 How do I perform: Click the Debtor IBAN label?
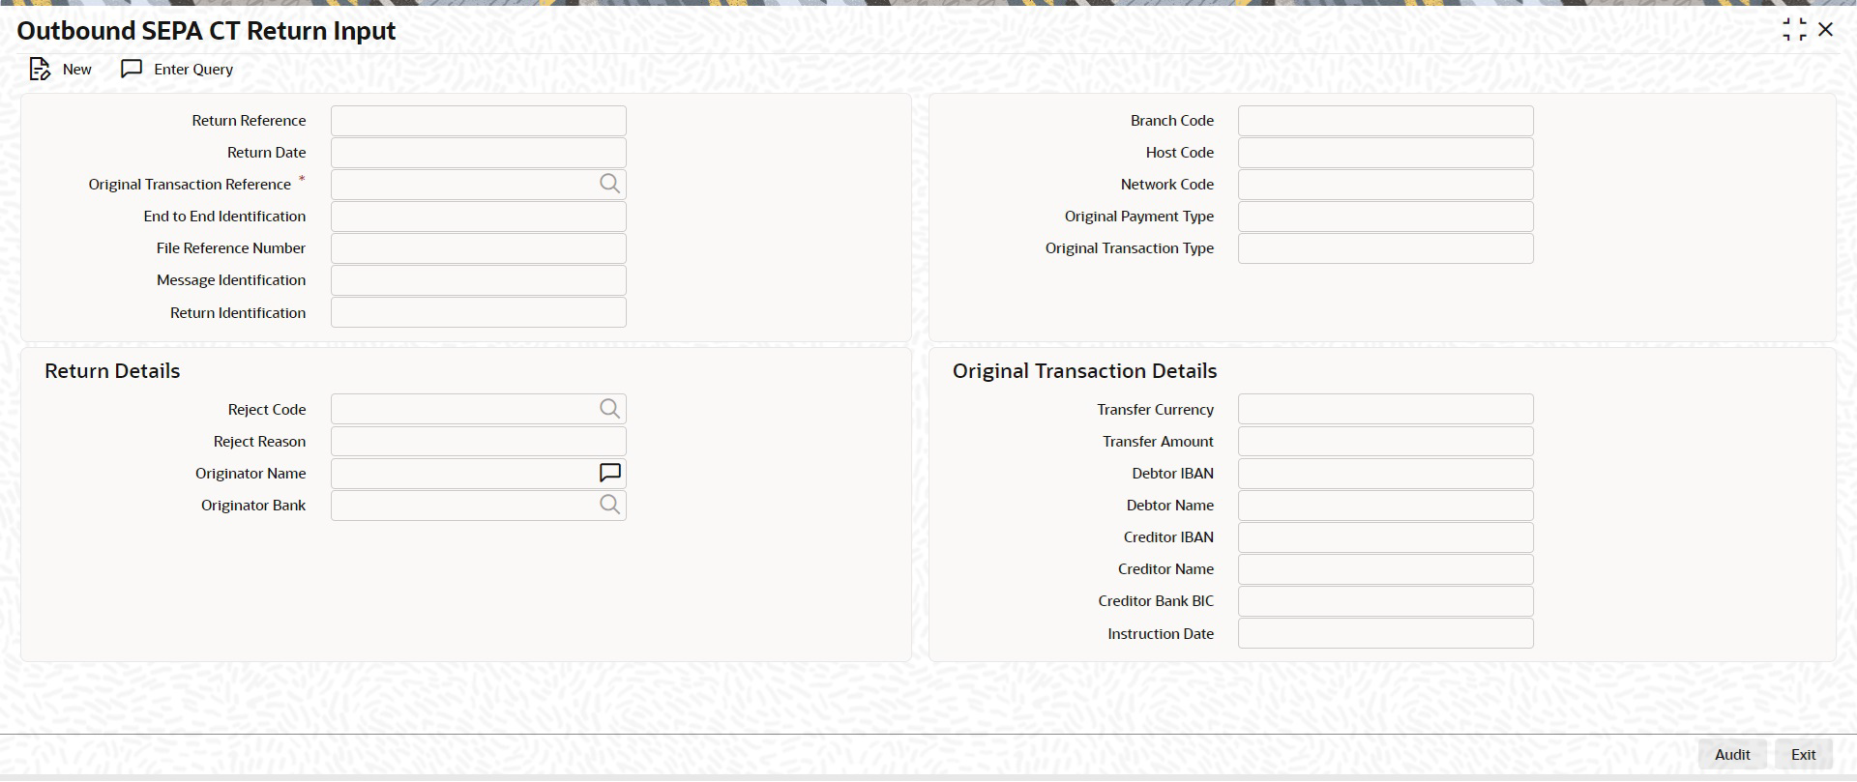(x=1172, y=474)
